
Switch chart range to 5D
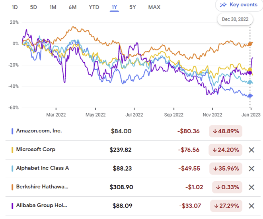33,7
